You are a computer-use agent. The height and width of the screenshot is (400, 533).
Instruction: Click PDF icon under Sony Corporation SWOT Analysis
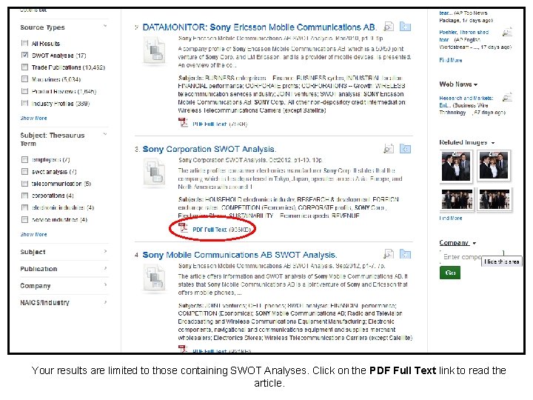click(x=183, y=228)
